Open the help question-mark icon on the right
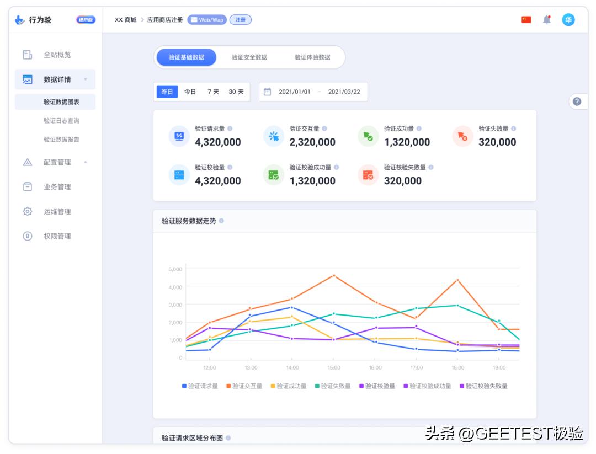Image resolution: width=596 pixels, height=454 pixels. [x=577, y=102]
